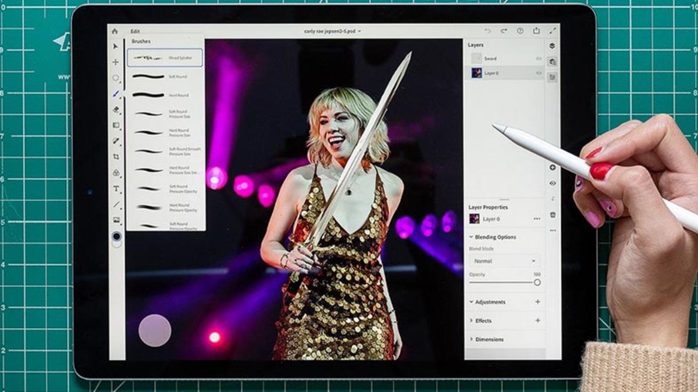
Task: Add a new layer with plus icon
Action: click(551, 167)
